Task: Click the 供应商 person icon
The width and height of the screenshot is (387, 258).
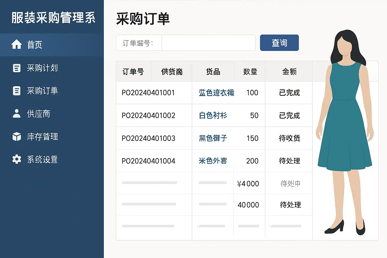Action: tap(17, 114)
